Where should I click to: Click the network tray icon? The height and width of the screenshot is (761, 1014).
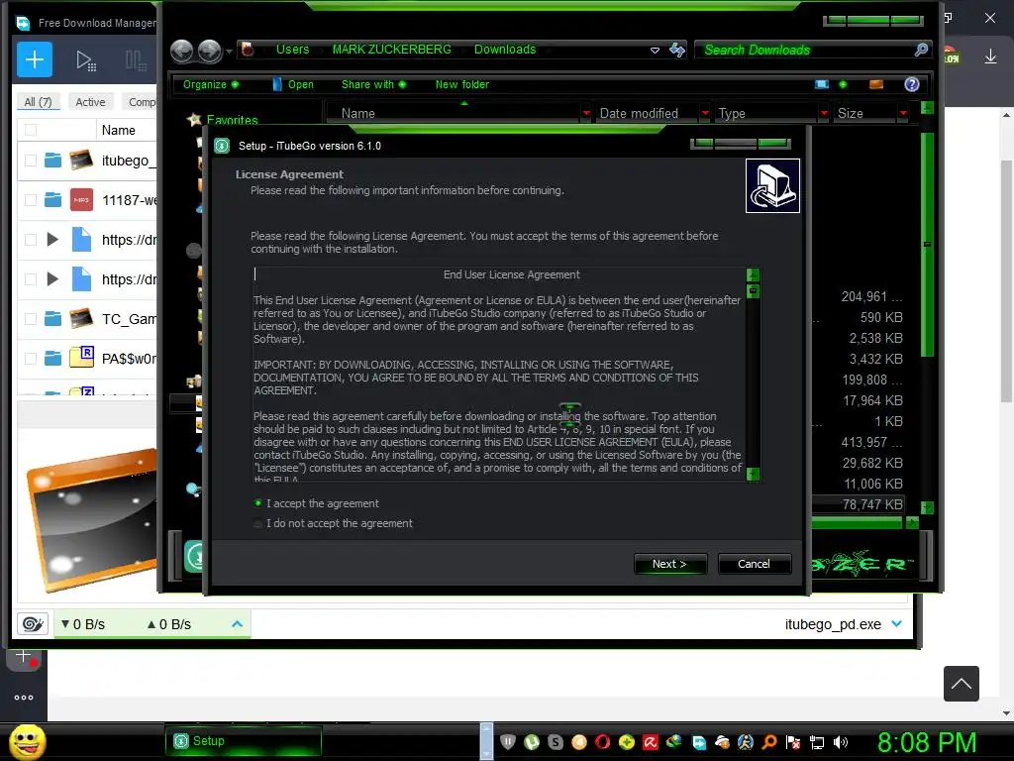817,742
